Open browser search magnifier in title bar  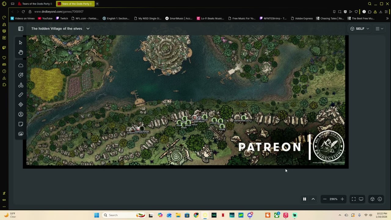tap(370, 4)
